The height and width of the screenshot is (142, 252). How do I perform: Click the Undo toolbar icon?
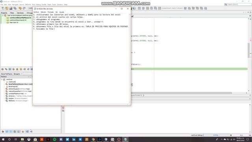(20, 8)
